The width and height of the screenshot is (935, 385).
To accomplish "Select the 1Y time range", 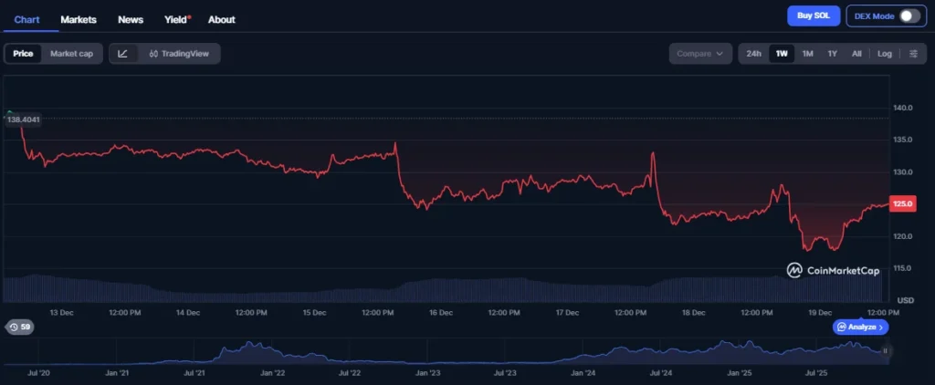I will (833, 54).
